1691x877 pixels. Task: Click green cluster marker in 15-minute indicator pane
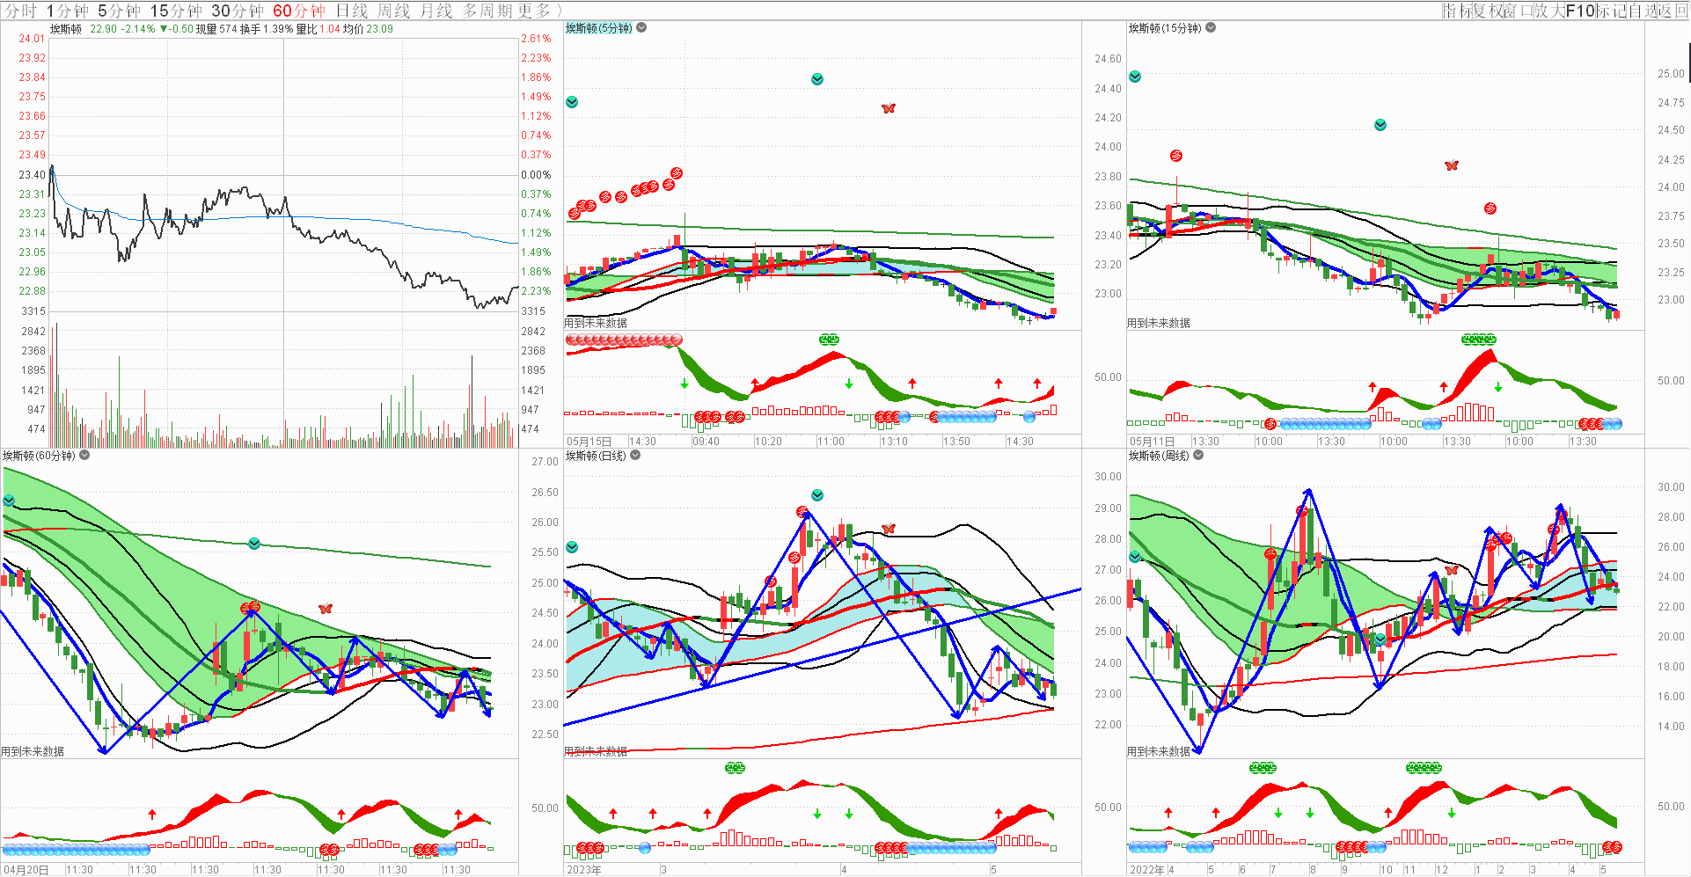(1478, 339)
